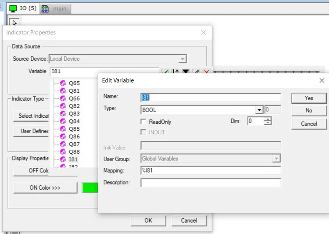Switch to the main tab
Image resolution: width=329 pixels, height=234 pixels.
point(56,8)
